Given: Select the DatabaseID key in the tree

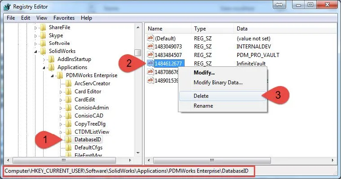Looking at the screenshot, I should click(88, 140).
